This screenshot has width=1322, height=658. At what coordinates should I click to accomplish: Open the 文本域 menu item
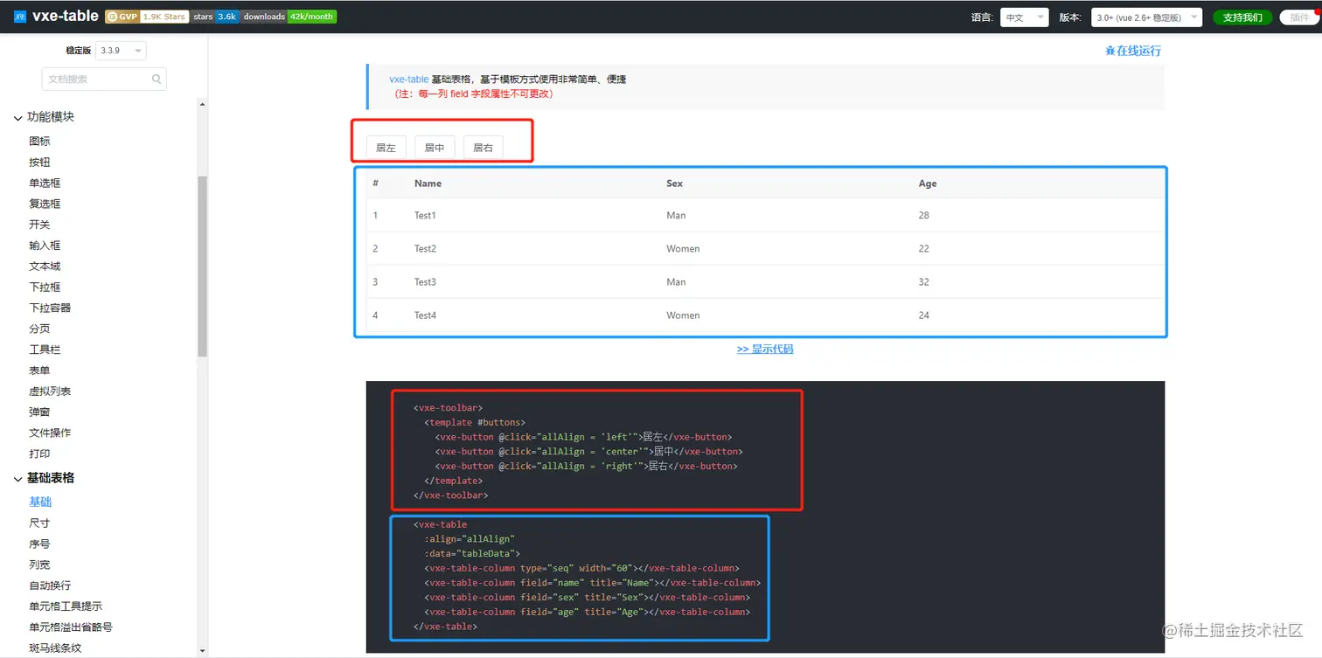pos(45,267)
